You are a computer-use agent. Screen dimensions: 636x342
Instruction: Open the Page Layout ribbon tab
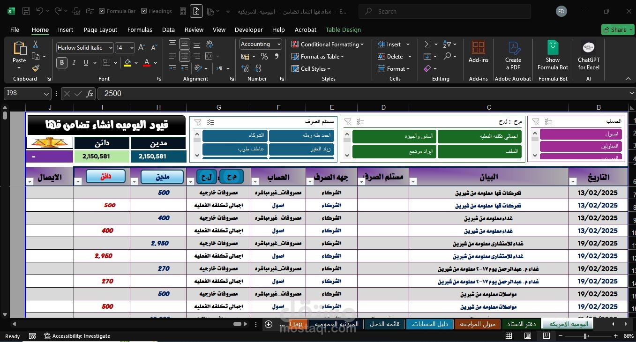(100, 30)
